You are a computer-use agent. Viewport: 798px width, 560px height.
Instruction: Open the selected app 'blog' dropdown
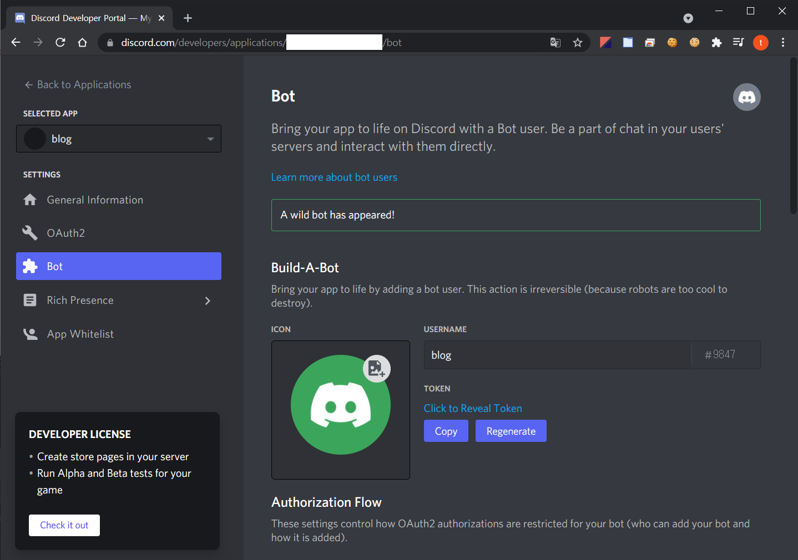tap(119, 139)
